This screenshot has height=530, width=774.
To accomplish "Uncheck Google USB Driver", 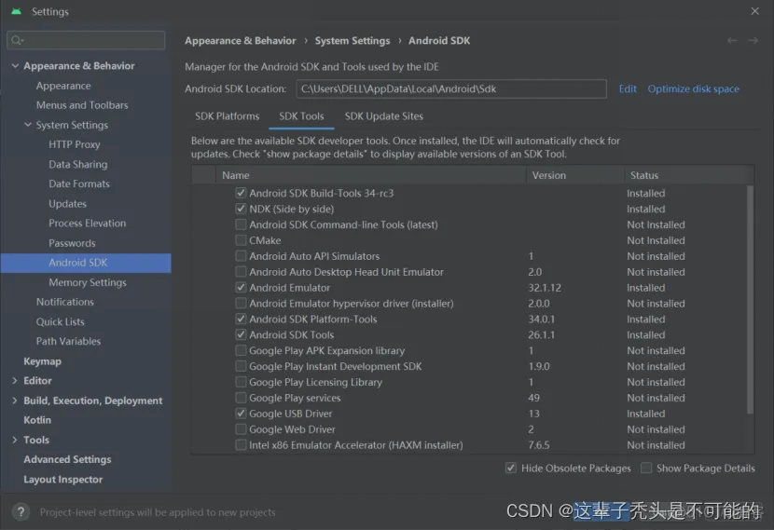I will (x=241, y=414).
